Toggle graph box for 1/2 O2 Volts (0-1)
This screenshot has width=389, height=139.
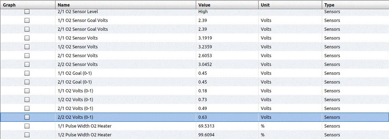[x=27, y=100]
